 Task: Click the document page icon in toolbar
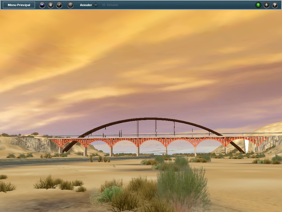coord(51,5)
